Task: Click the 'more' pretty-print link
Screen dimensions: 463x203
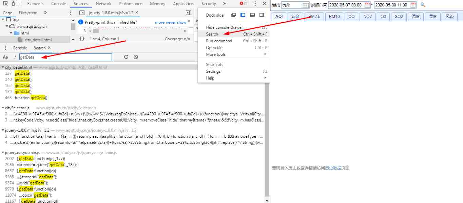Action: 160,22
